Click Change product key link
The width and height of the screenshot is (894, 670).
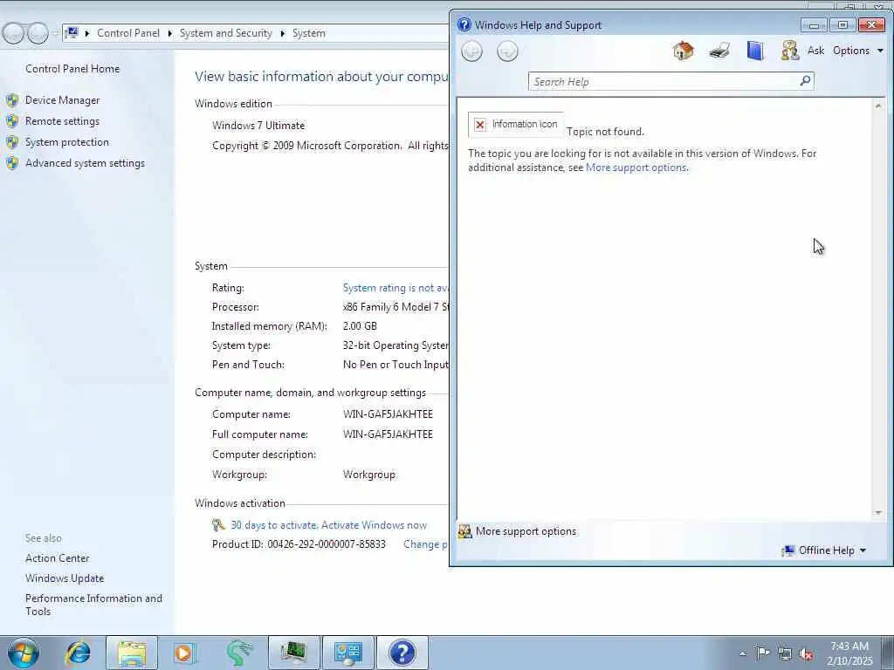[425, 544]
